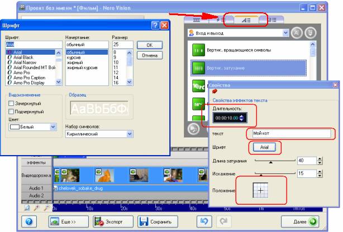Select the orange cat clip in video track
This screenshot has width=343, height=232.
(104, 176)
